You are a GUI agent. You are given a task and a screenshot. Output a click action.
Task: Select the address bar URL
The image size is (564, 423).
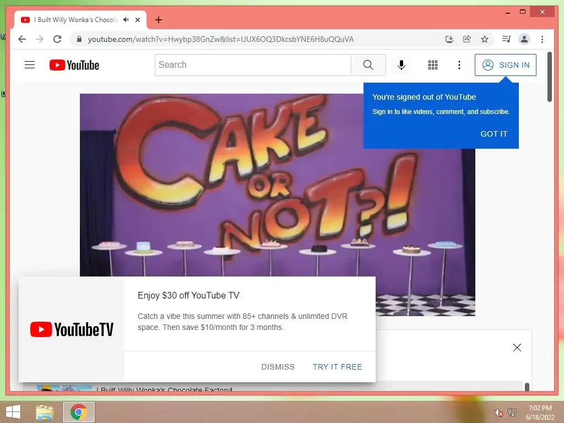(221, 39)
